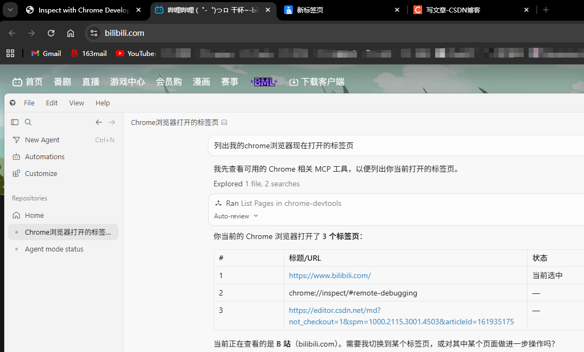
Task: Switch to the Inspect with Chrome Developer tab
Action: click(77, 10)
